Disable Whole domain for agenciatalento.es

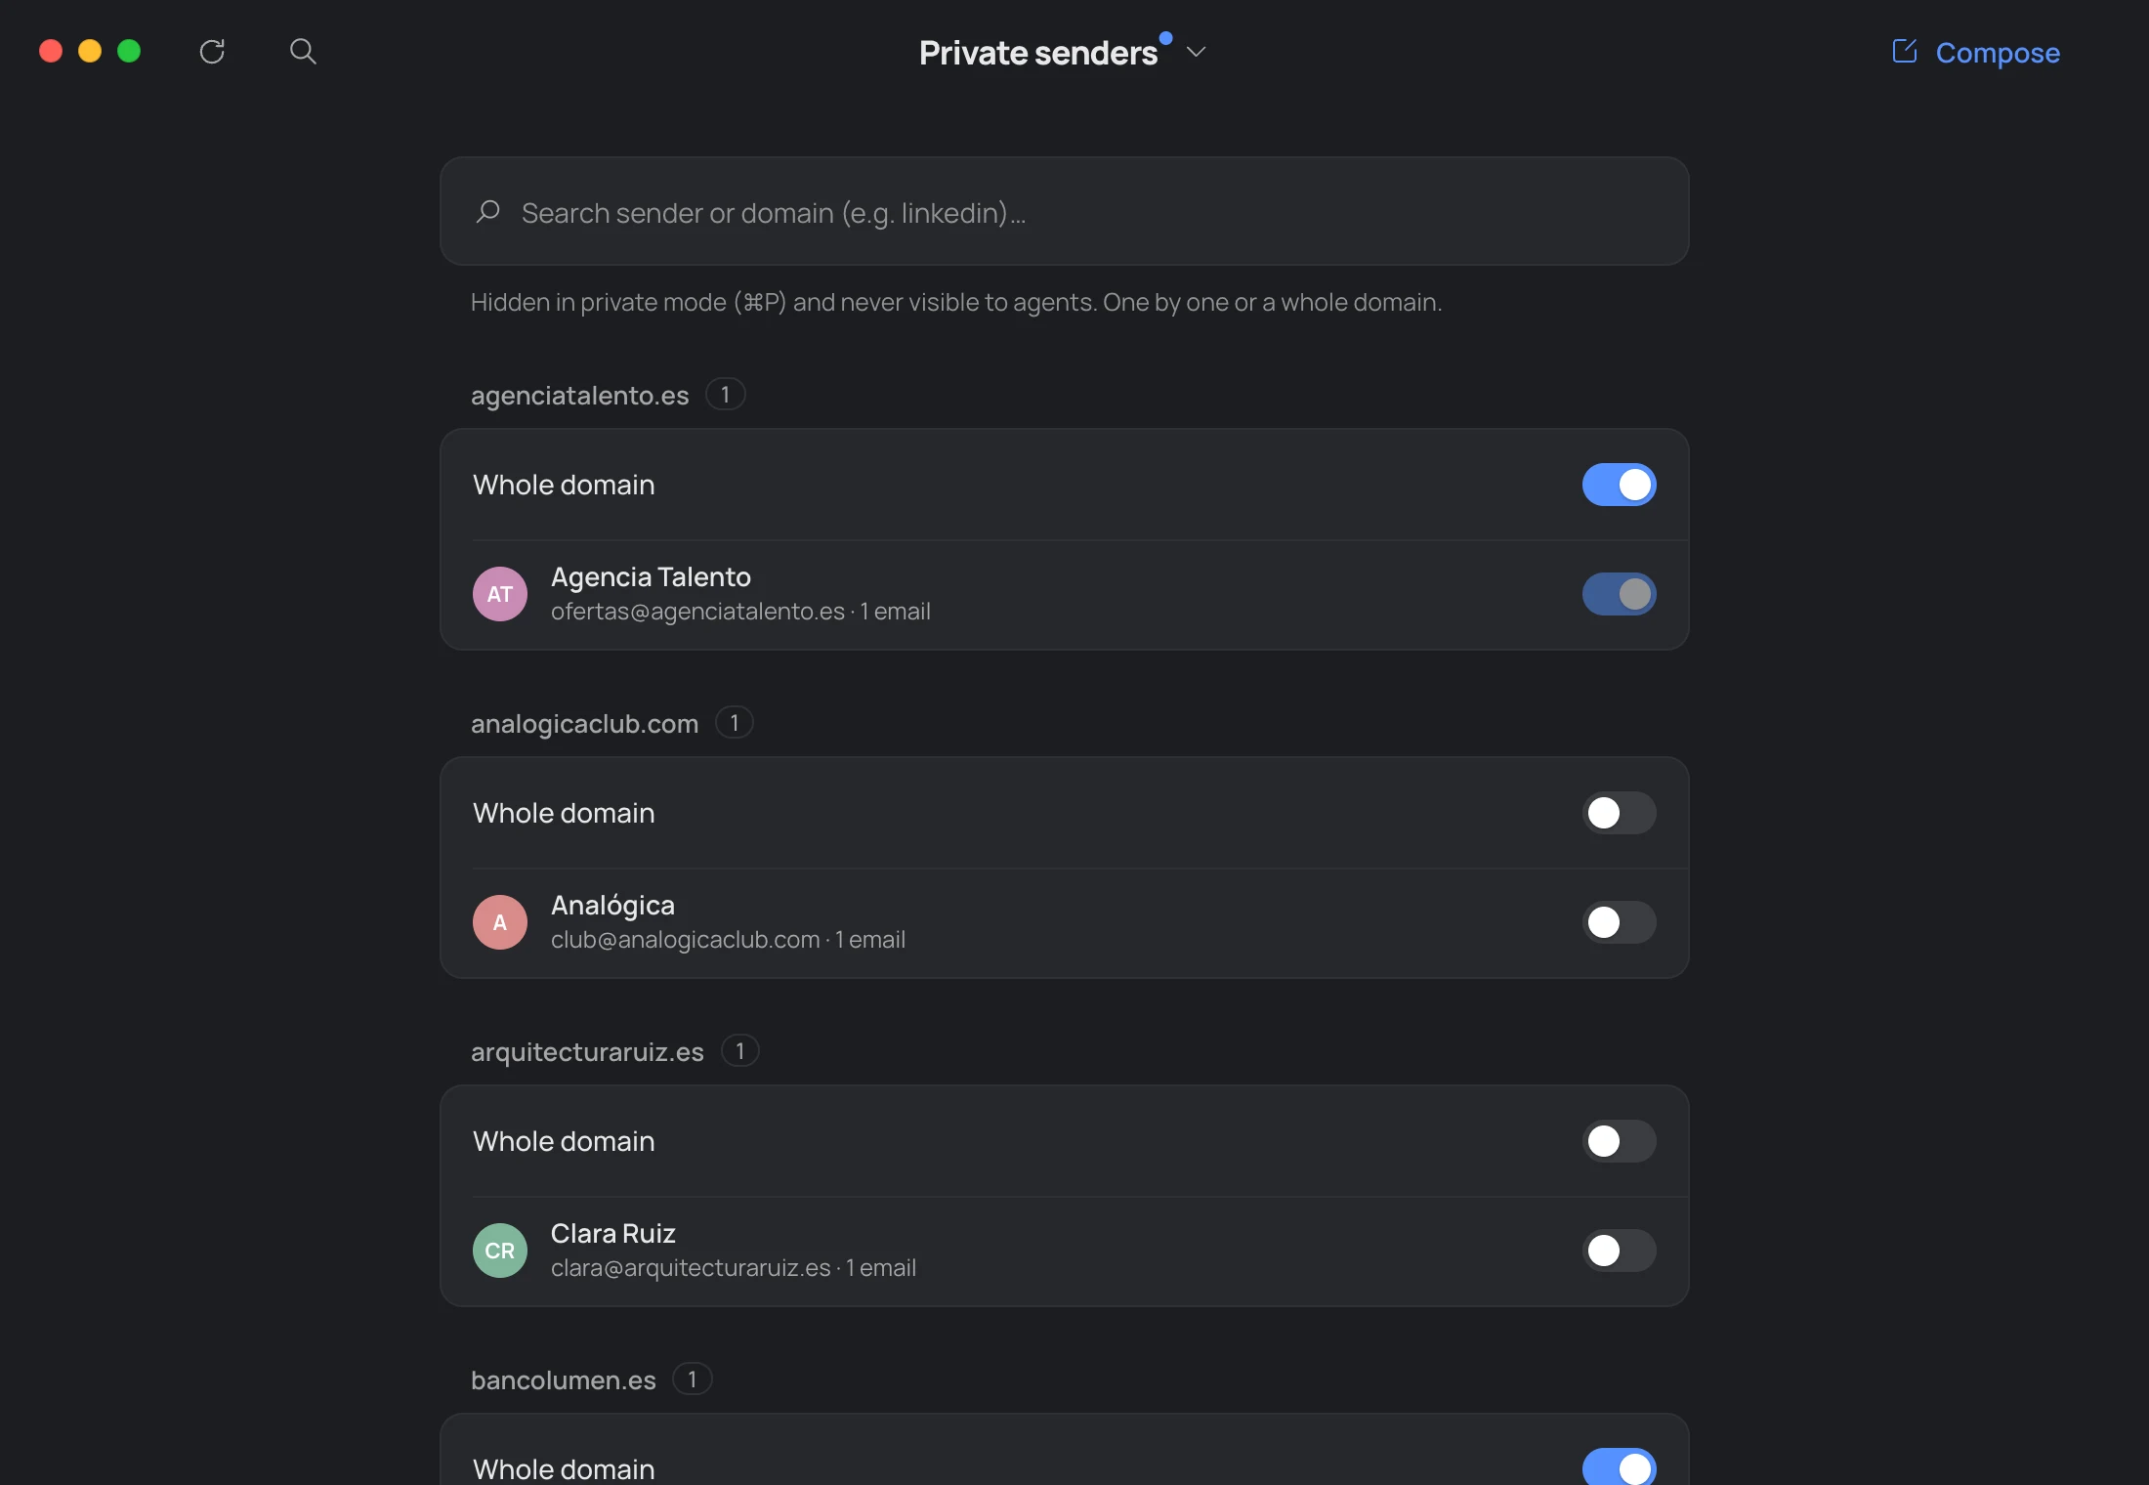(1620, 485)
